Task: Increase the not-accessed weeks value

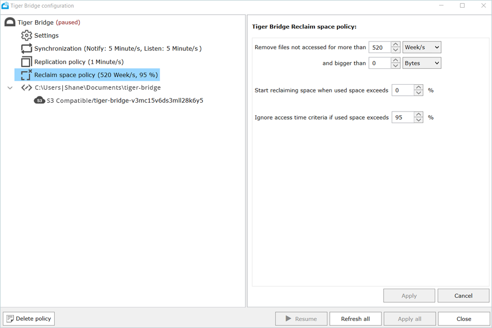Action: pos(396,44)
